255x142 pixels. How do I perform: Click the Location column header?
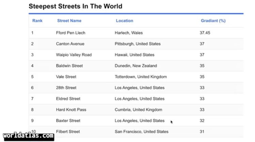click(x=124, y=21)
